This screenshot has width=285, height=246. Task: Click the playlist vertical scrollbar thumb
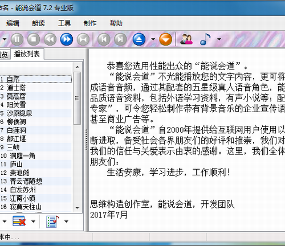pos(77,98)
